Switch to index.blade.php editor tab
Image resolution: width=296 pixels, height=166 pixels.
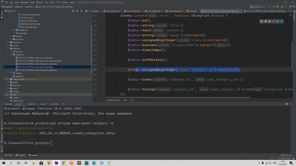[x=132, y=11]
